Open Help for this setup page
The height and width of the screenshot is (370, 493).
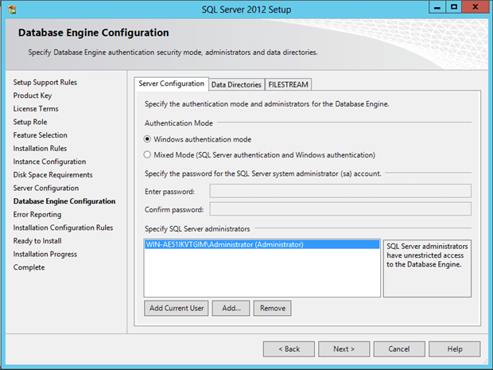[455, 349]
